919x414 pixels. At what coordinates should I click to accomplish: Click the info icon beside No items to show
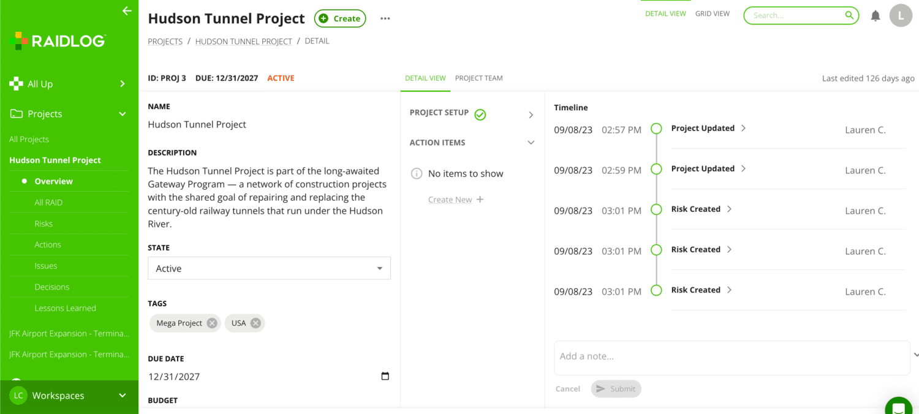click(x=417, y=173)
